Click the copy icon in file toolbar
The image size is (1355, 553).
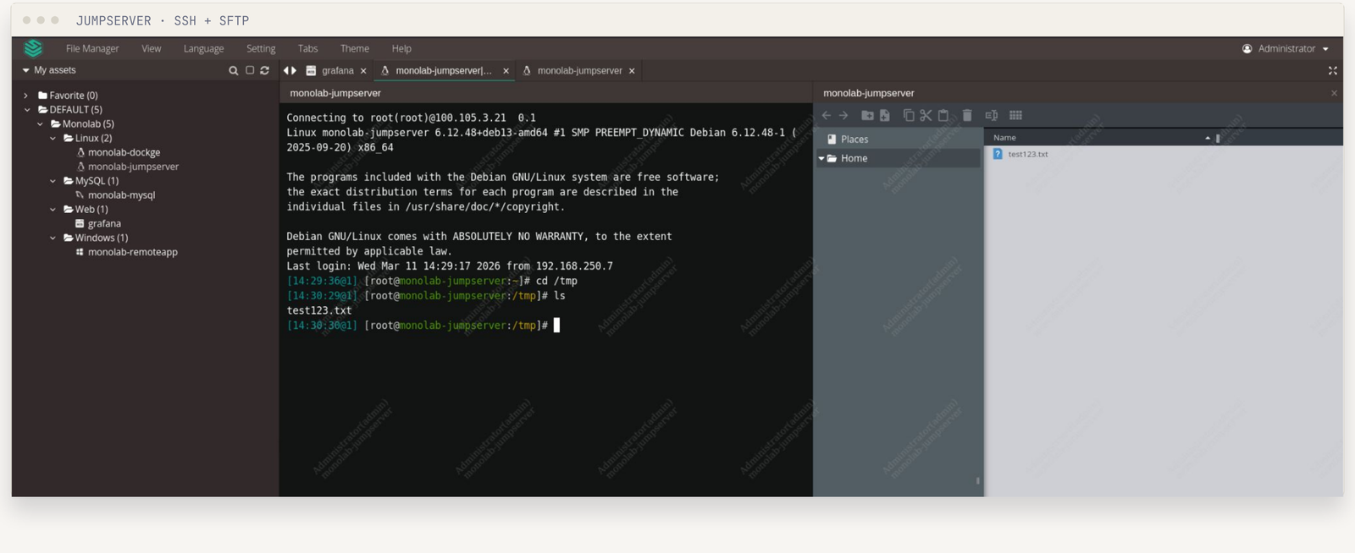coord(909,115)
